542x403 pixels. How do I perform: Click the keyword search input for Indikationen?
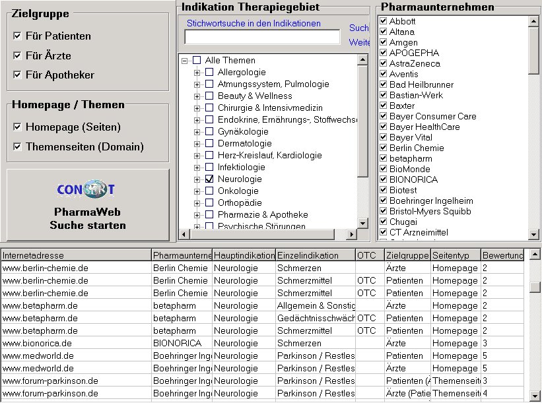point(262,37)
